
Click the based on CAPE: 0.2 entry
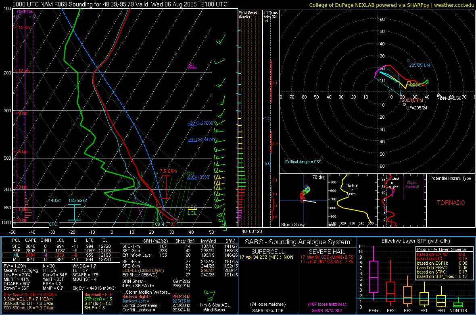[441, 254]
